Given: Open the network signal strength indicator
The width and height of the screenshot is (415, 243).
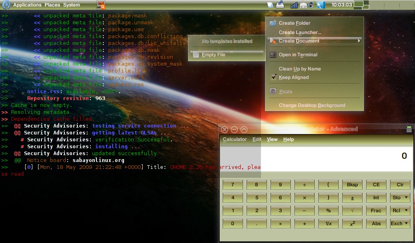Looking at the screenshot, I should [x=294, y=5].
